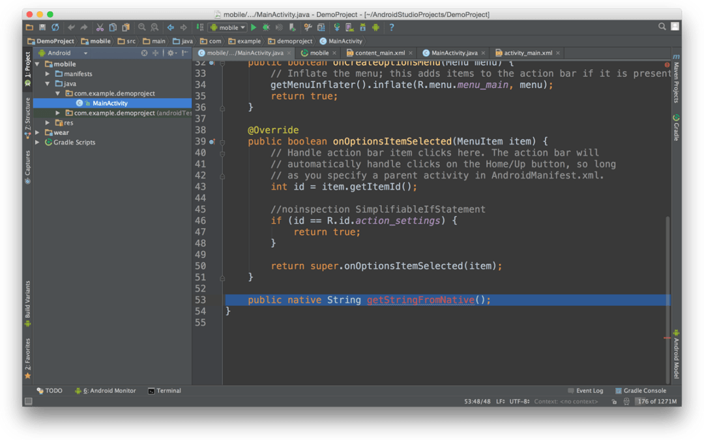704x440 pixels.
Task: Open the Terminal tool window
Action: pos(164,390)
